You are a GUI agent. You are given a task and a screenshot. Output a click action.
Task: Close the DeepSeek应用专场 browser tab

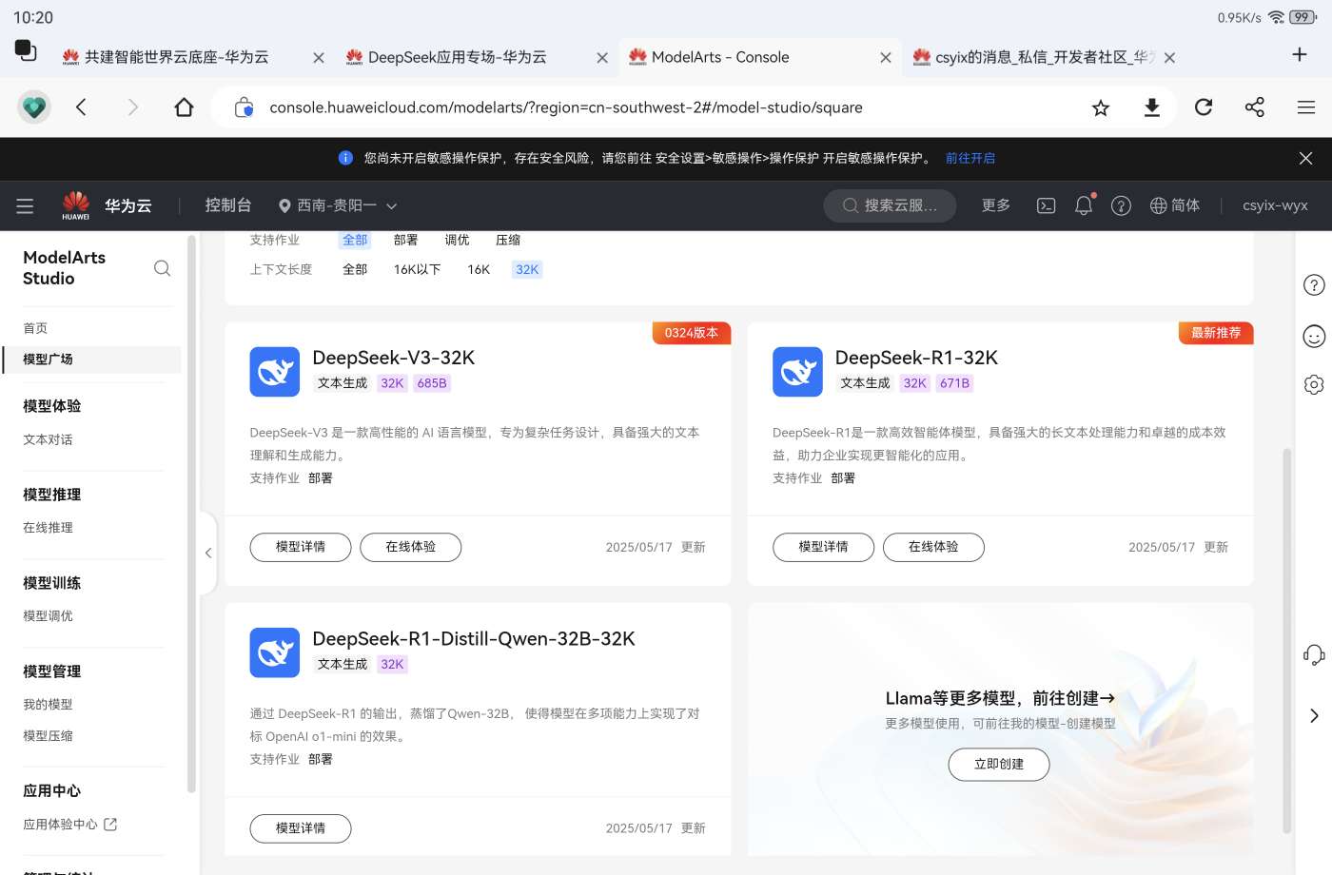click(602, 58)
